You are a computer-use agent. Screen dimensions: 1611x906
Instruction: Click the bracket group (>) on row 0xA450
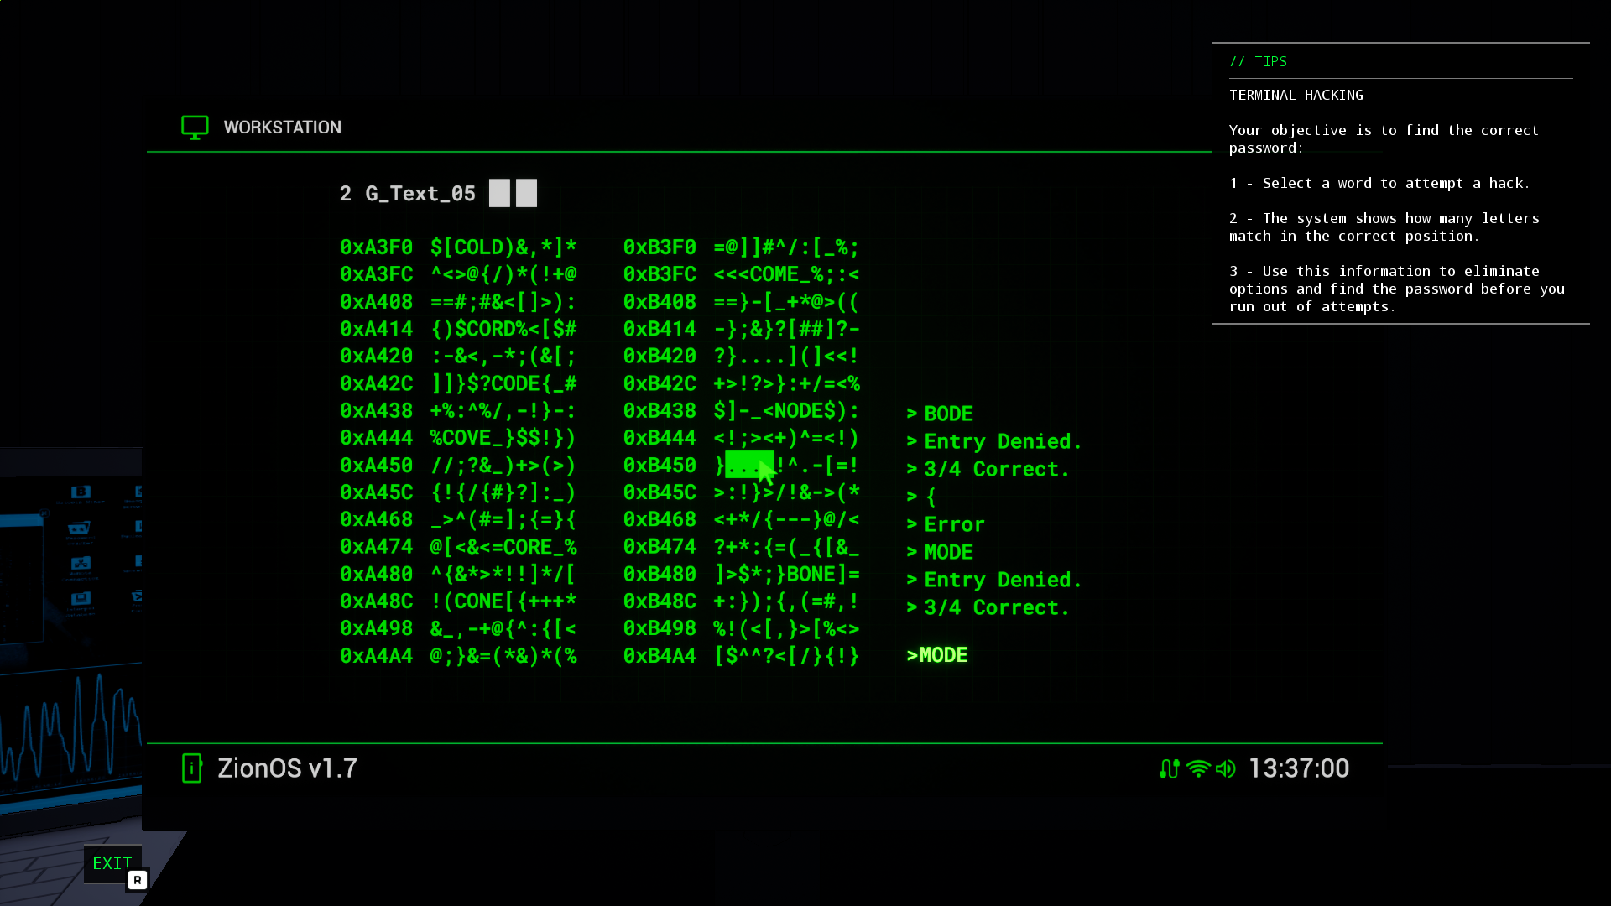[558, 466]
